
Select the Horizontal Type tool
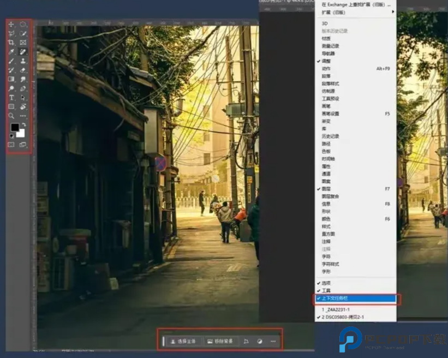click(x=11, y=98)
